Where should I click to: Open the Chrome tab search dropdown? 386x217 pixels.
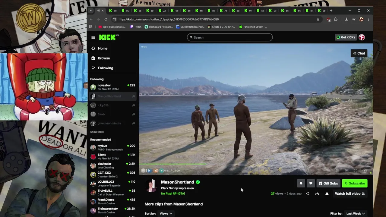[x=91, y=11]
